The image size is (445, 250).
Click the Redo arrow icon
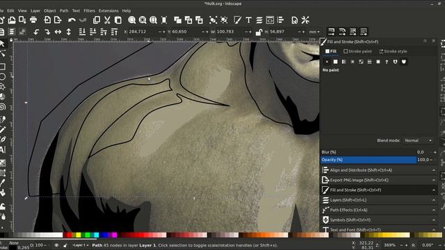pyautogui.click(x=83, y=20)
